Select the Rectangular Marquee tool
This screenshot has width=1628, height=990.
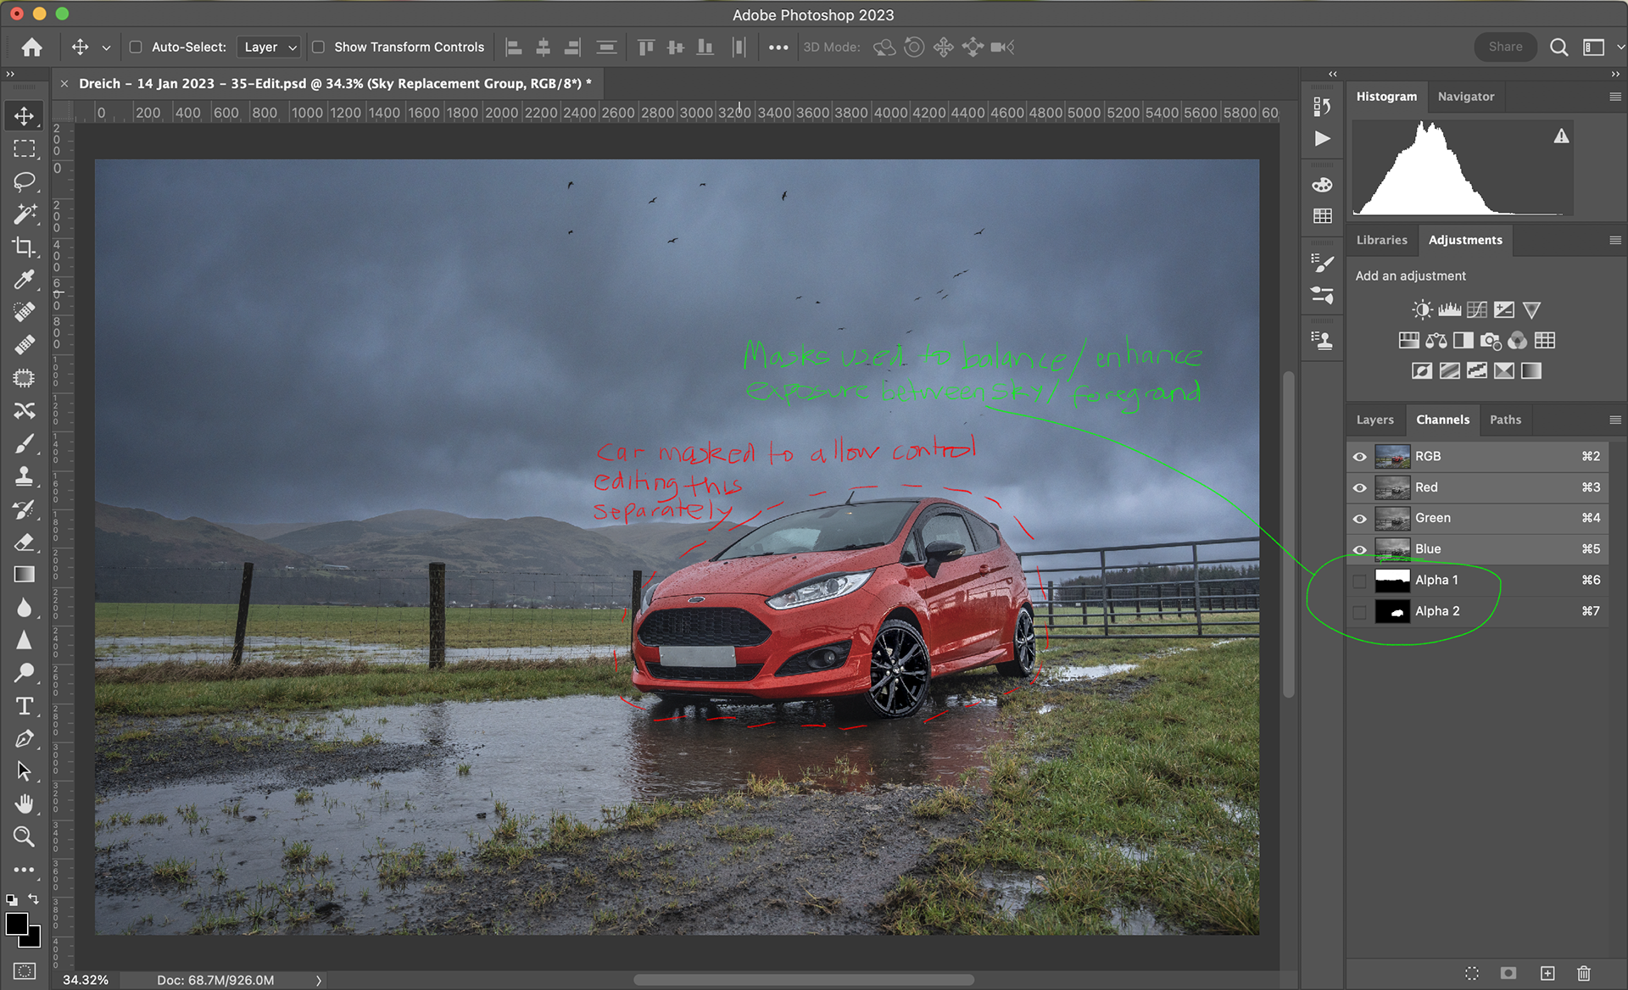(25, 149)
